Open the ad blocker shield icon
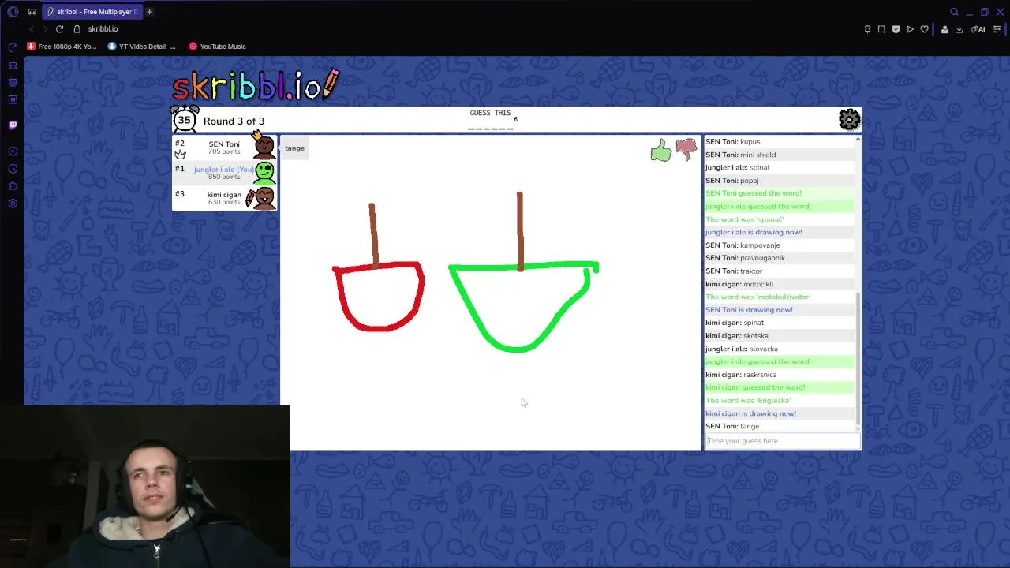The height and width of the screenshot is (568, 1010). pos(896,29)
